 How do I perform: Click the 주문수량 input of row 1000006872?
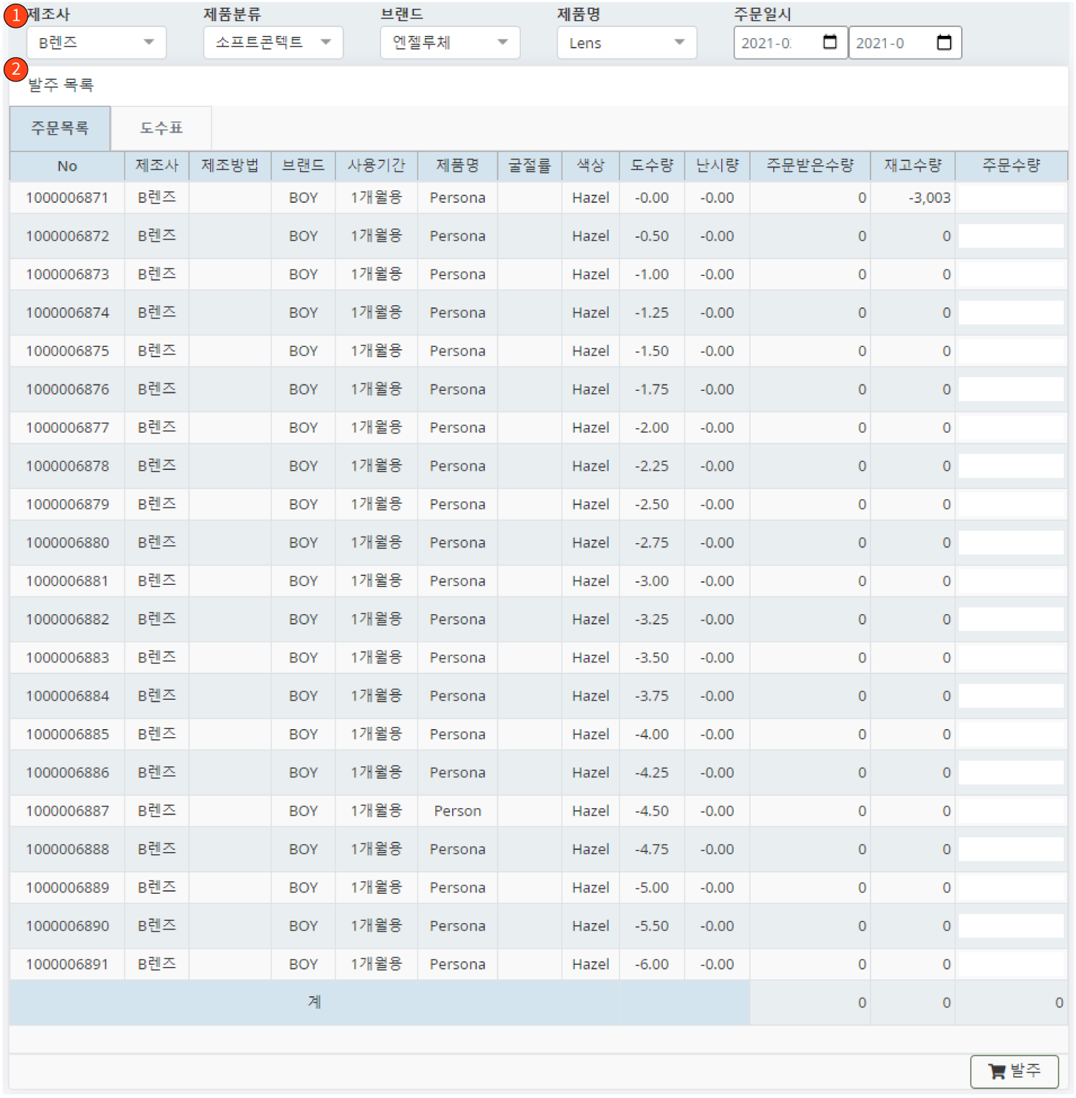1012,236
